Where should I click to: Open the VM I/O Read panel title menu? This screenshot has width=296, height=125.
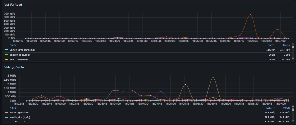point(13,5)
